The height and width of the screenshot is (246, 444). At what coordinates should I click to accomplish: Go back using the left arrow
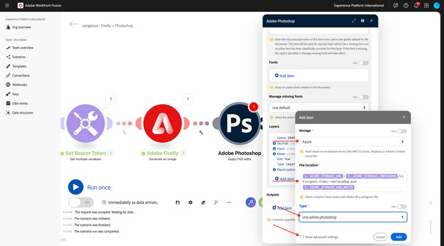tap(73, 24)
